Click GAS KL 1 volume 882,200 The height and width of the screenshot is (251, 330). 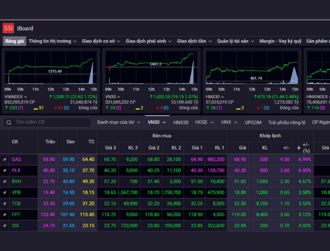pyautogui.click(x=216, y=159)
